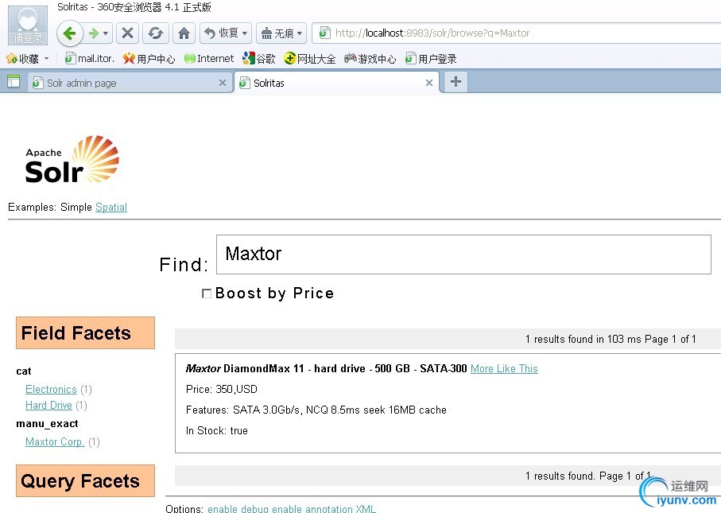Click the Field Facets heading
The width and height of the screenshot is (721, 513).
(85, 332)
